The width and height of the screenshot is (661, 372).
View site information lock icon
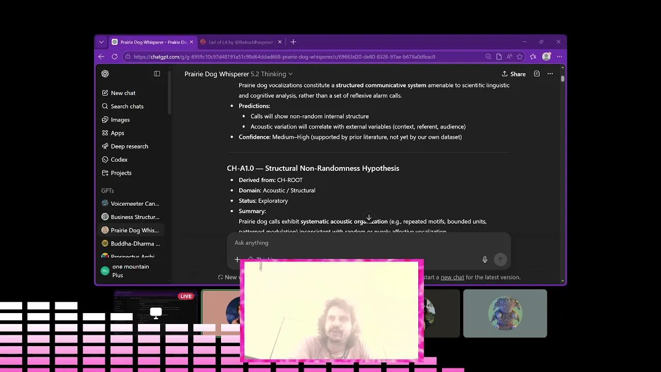(x=127, y=57)
